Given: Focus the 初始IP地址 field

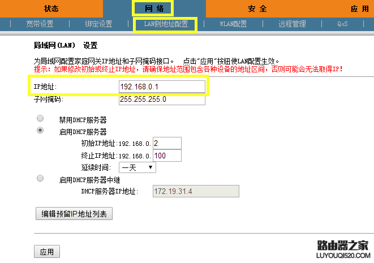Looking at the screenshot, I should (167, 143).
